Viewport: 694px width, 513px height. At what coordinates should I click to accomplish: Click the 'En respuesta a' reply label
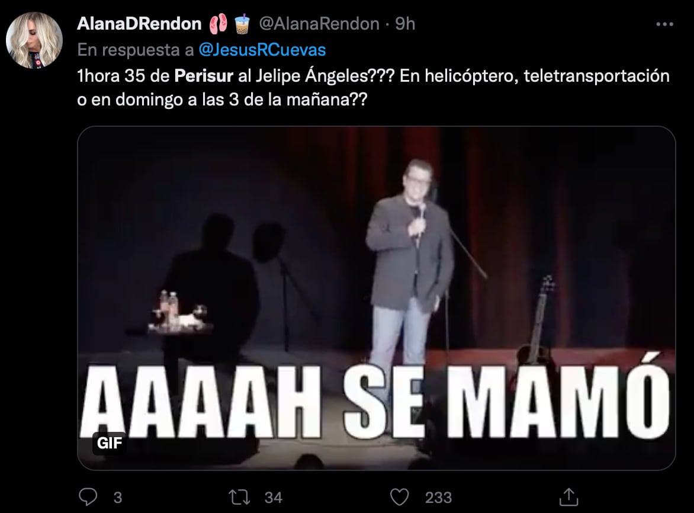click(x=136, y=50)
